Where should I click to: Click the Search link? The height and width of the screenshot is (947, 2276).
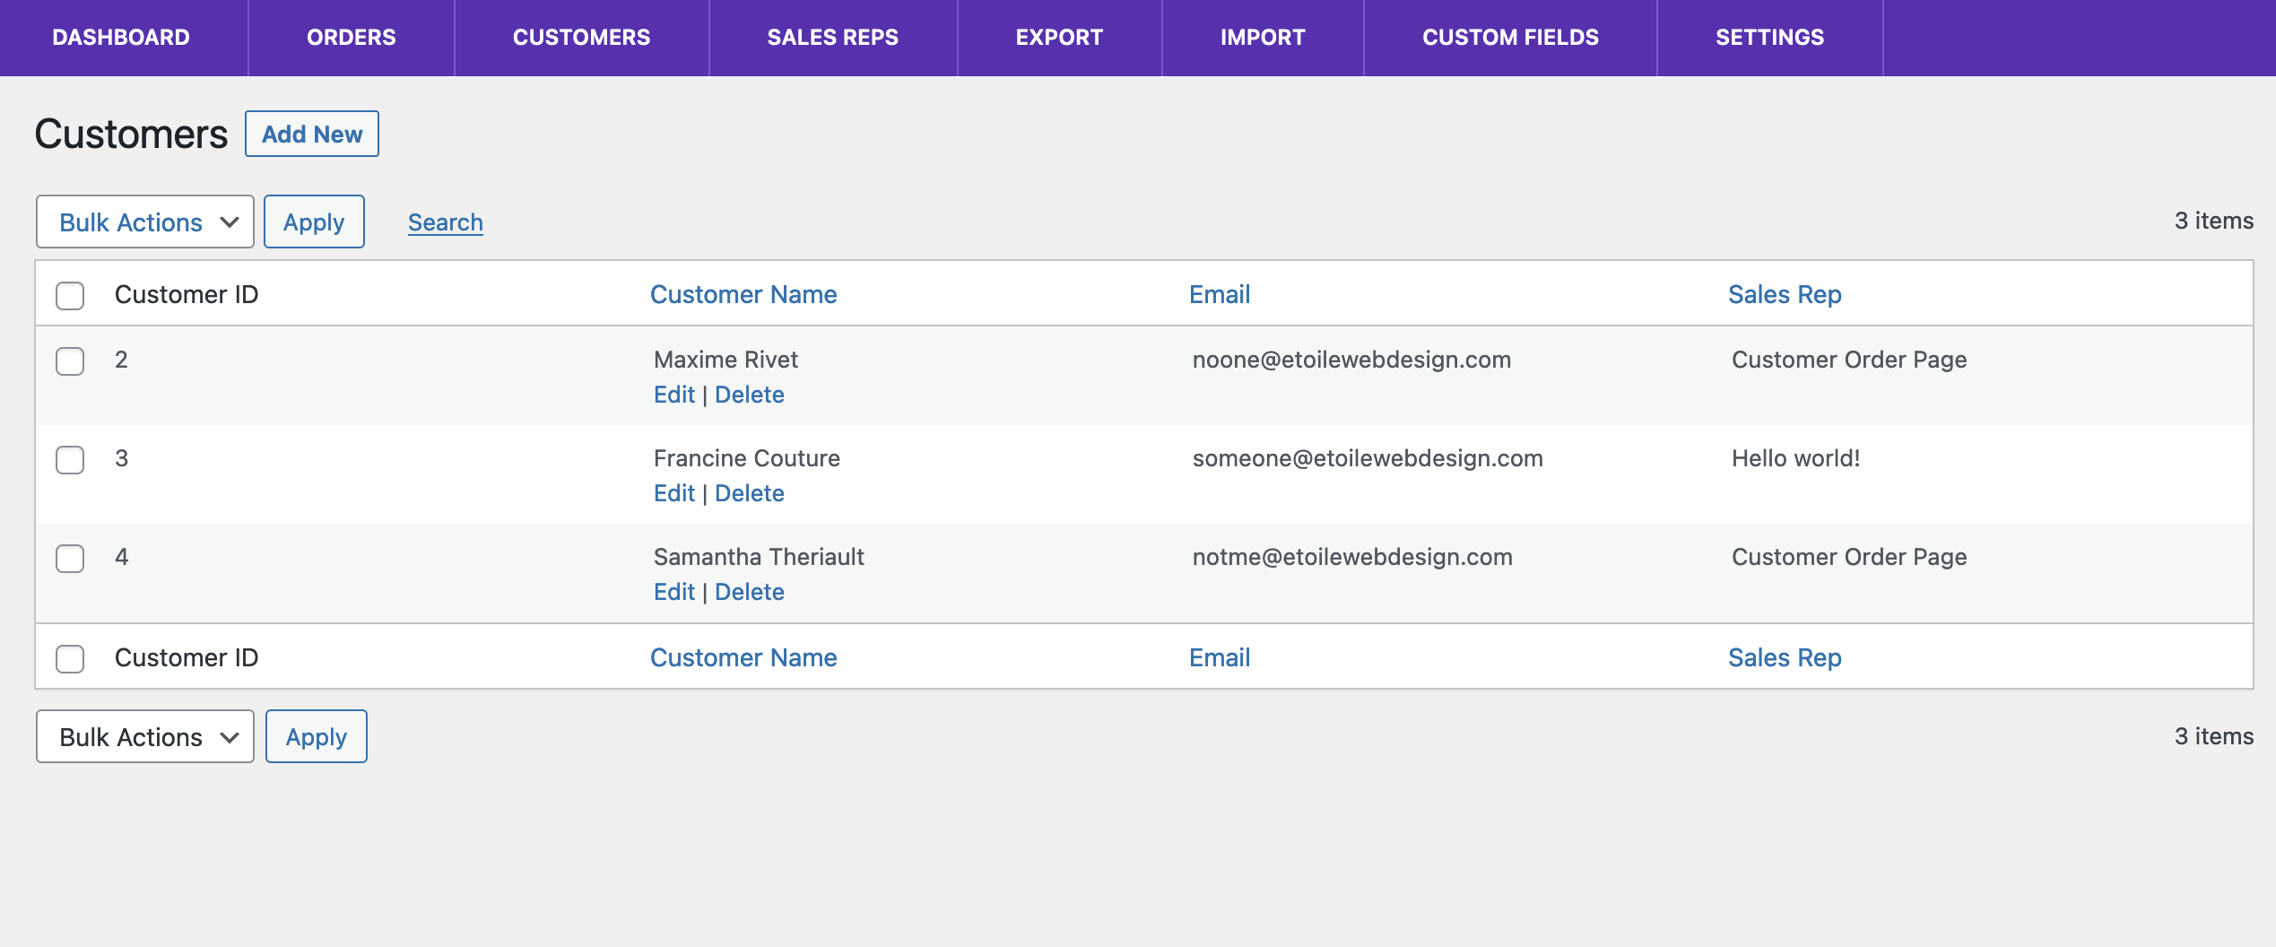tap(445, 222)
